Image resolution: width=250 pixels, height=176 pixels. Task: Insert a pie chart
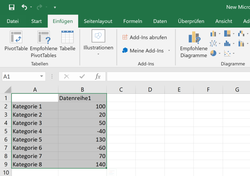(x=213, y=53)
